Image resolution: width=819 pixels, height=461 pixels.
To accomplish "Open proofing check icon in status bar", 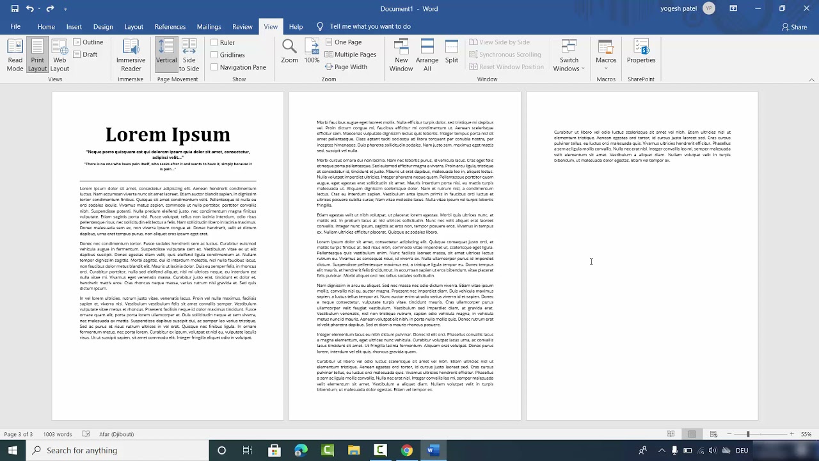I will 86,434.
